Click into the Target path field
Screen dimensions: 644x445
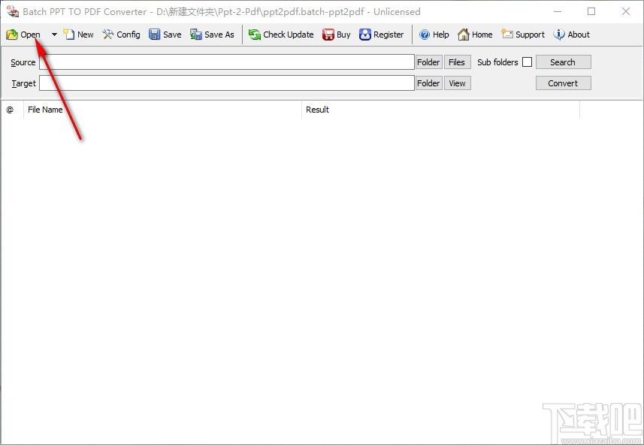tap(227, 83)
